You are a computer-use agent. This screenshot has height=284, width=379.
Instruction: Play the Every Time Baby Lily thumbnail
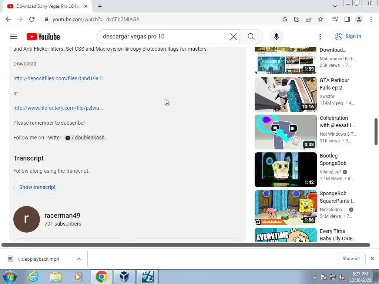[285, 235]
